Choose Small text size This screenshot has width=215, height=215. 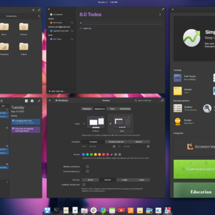click(x=90, y=180)
